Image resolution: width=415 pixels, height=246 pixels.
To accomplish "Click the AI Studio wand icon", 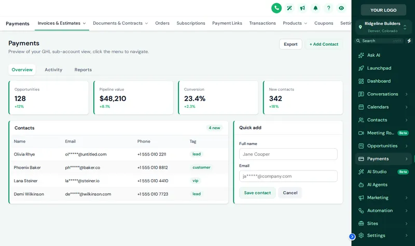I will click(x=361, y=172).
